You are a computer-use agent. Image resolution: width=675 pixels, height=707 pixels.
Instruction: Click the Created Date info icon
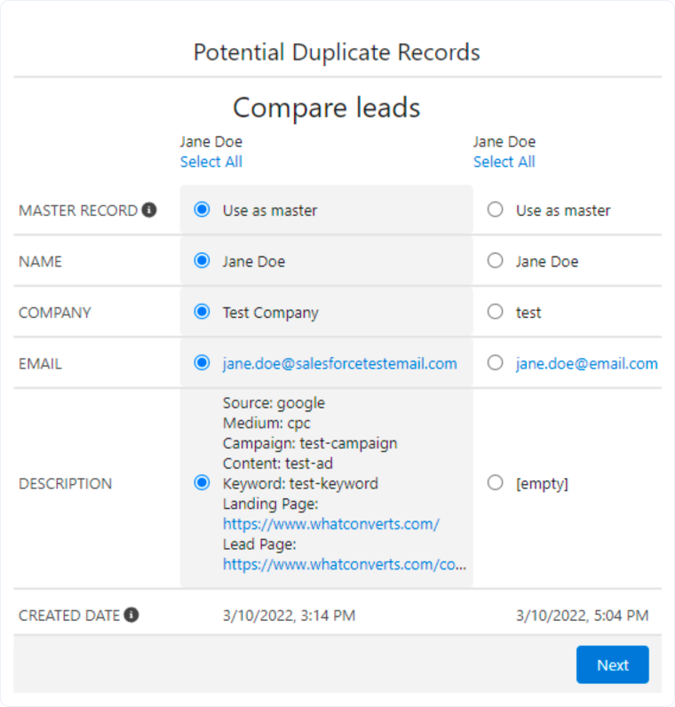(x=131, y=615)
